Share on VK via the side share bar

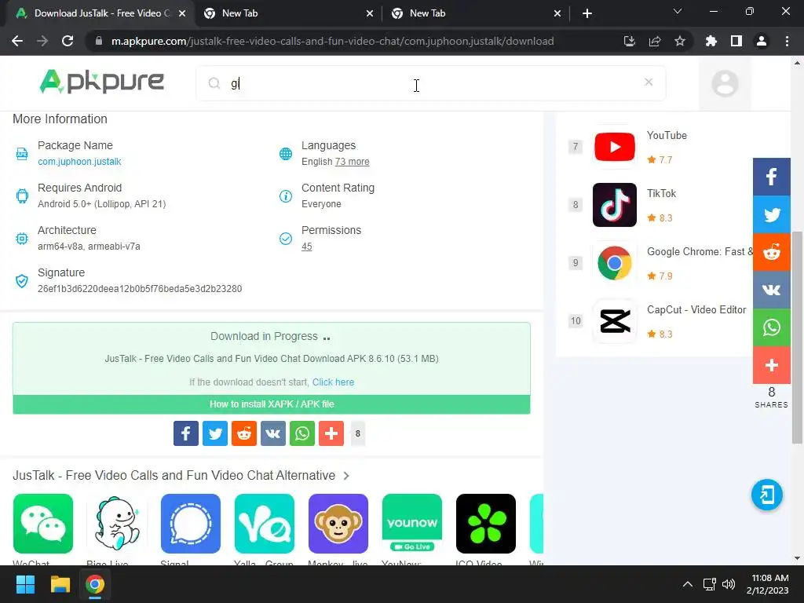(771, 290)
